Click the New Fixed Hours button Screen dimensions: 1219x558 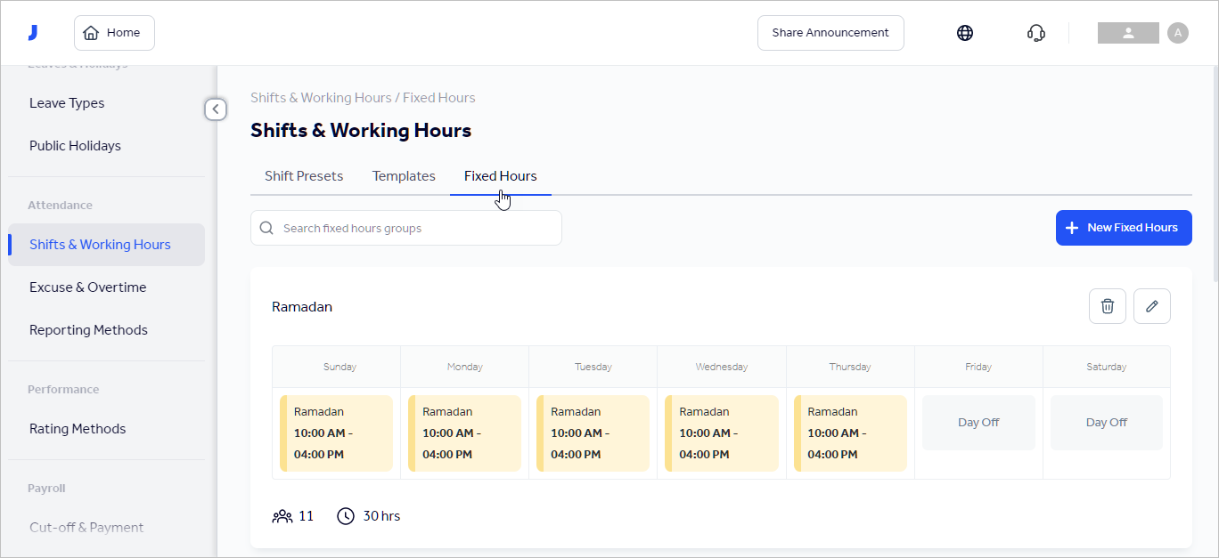click(x=1124, y=227)
